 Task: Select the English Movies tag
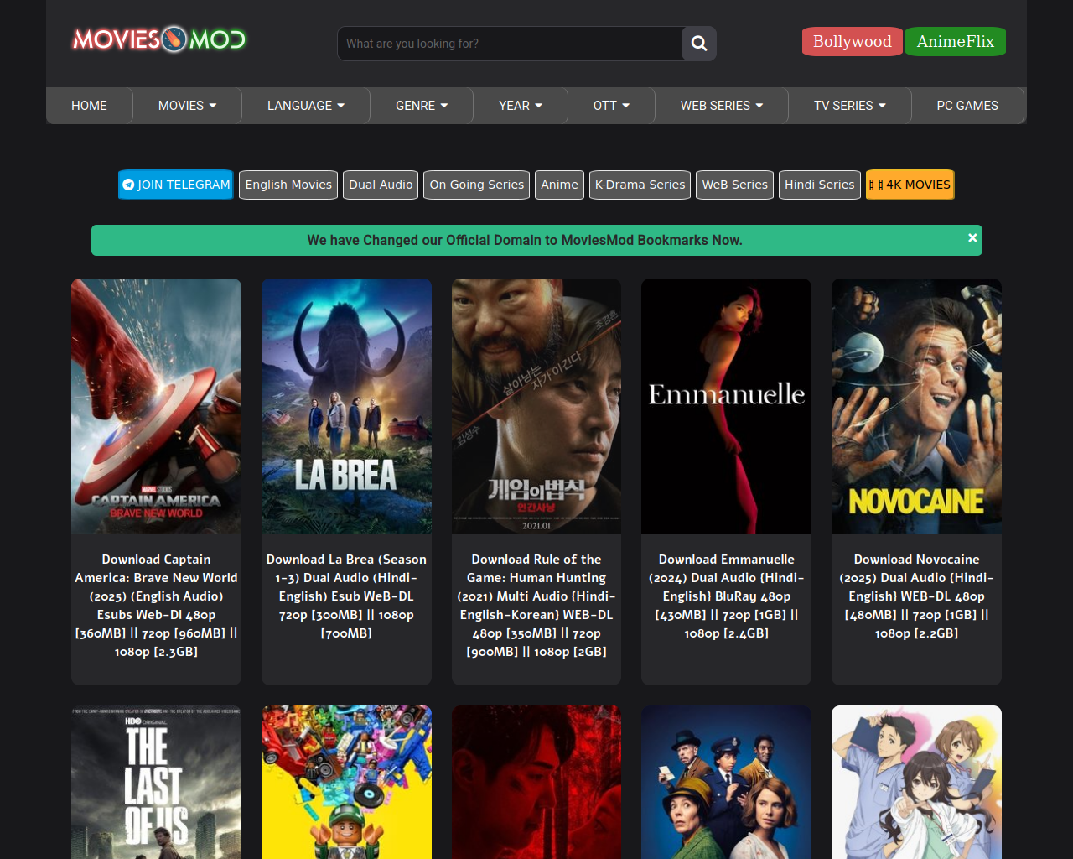[x=288, y=185]
